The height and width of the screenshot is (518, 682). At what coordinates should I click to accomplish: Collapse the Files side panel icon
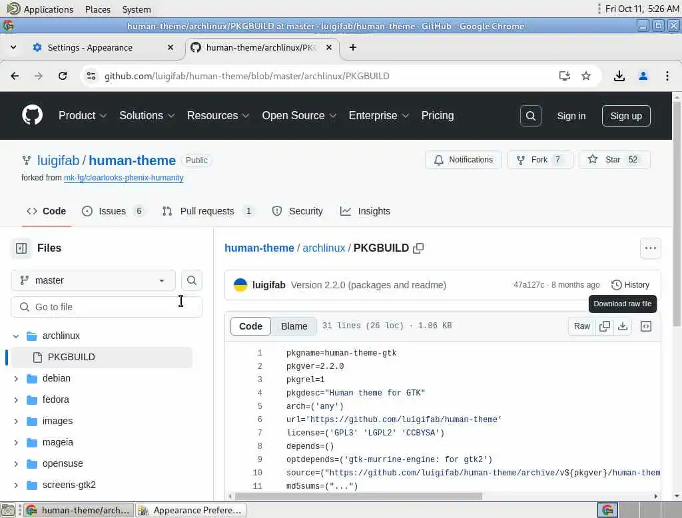[x=21, y=248]
